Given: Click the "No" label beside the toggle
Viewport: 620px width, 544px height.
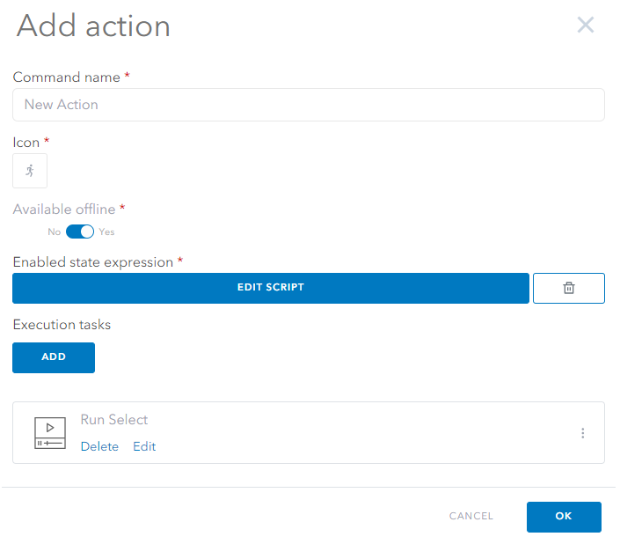Looking at the screenshot, I should (55, 232).
